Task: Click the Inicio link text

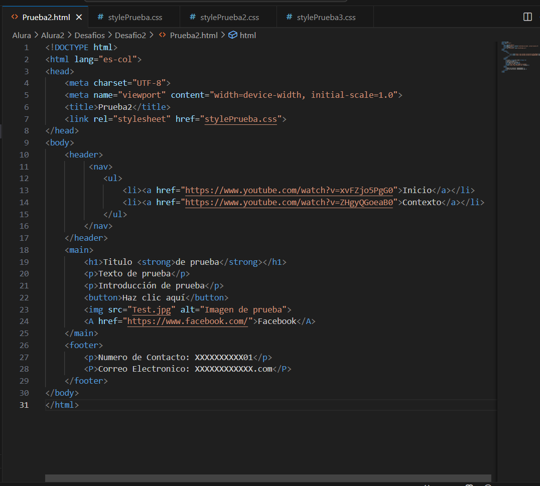Action: 417,191
